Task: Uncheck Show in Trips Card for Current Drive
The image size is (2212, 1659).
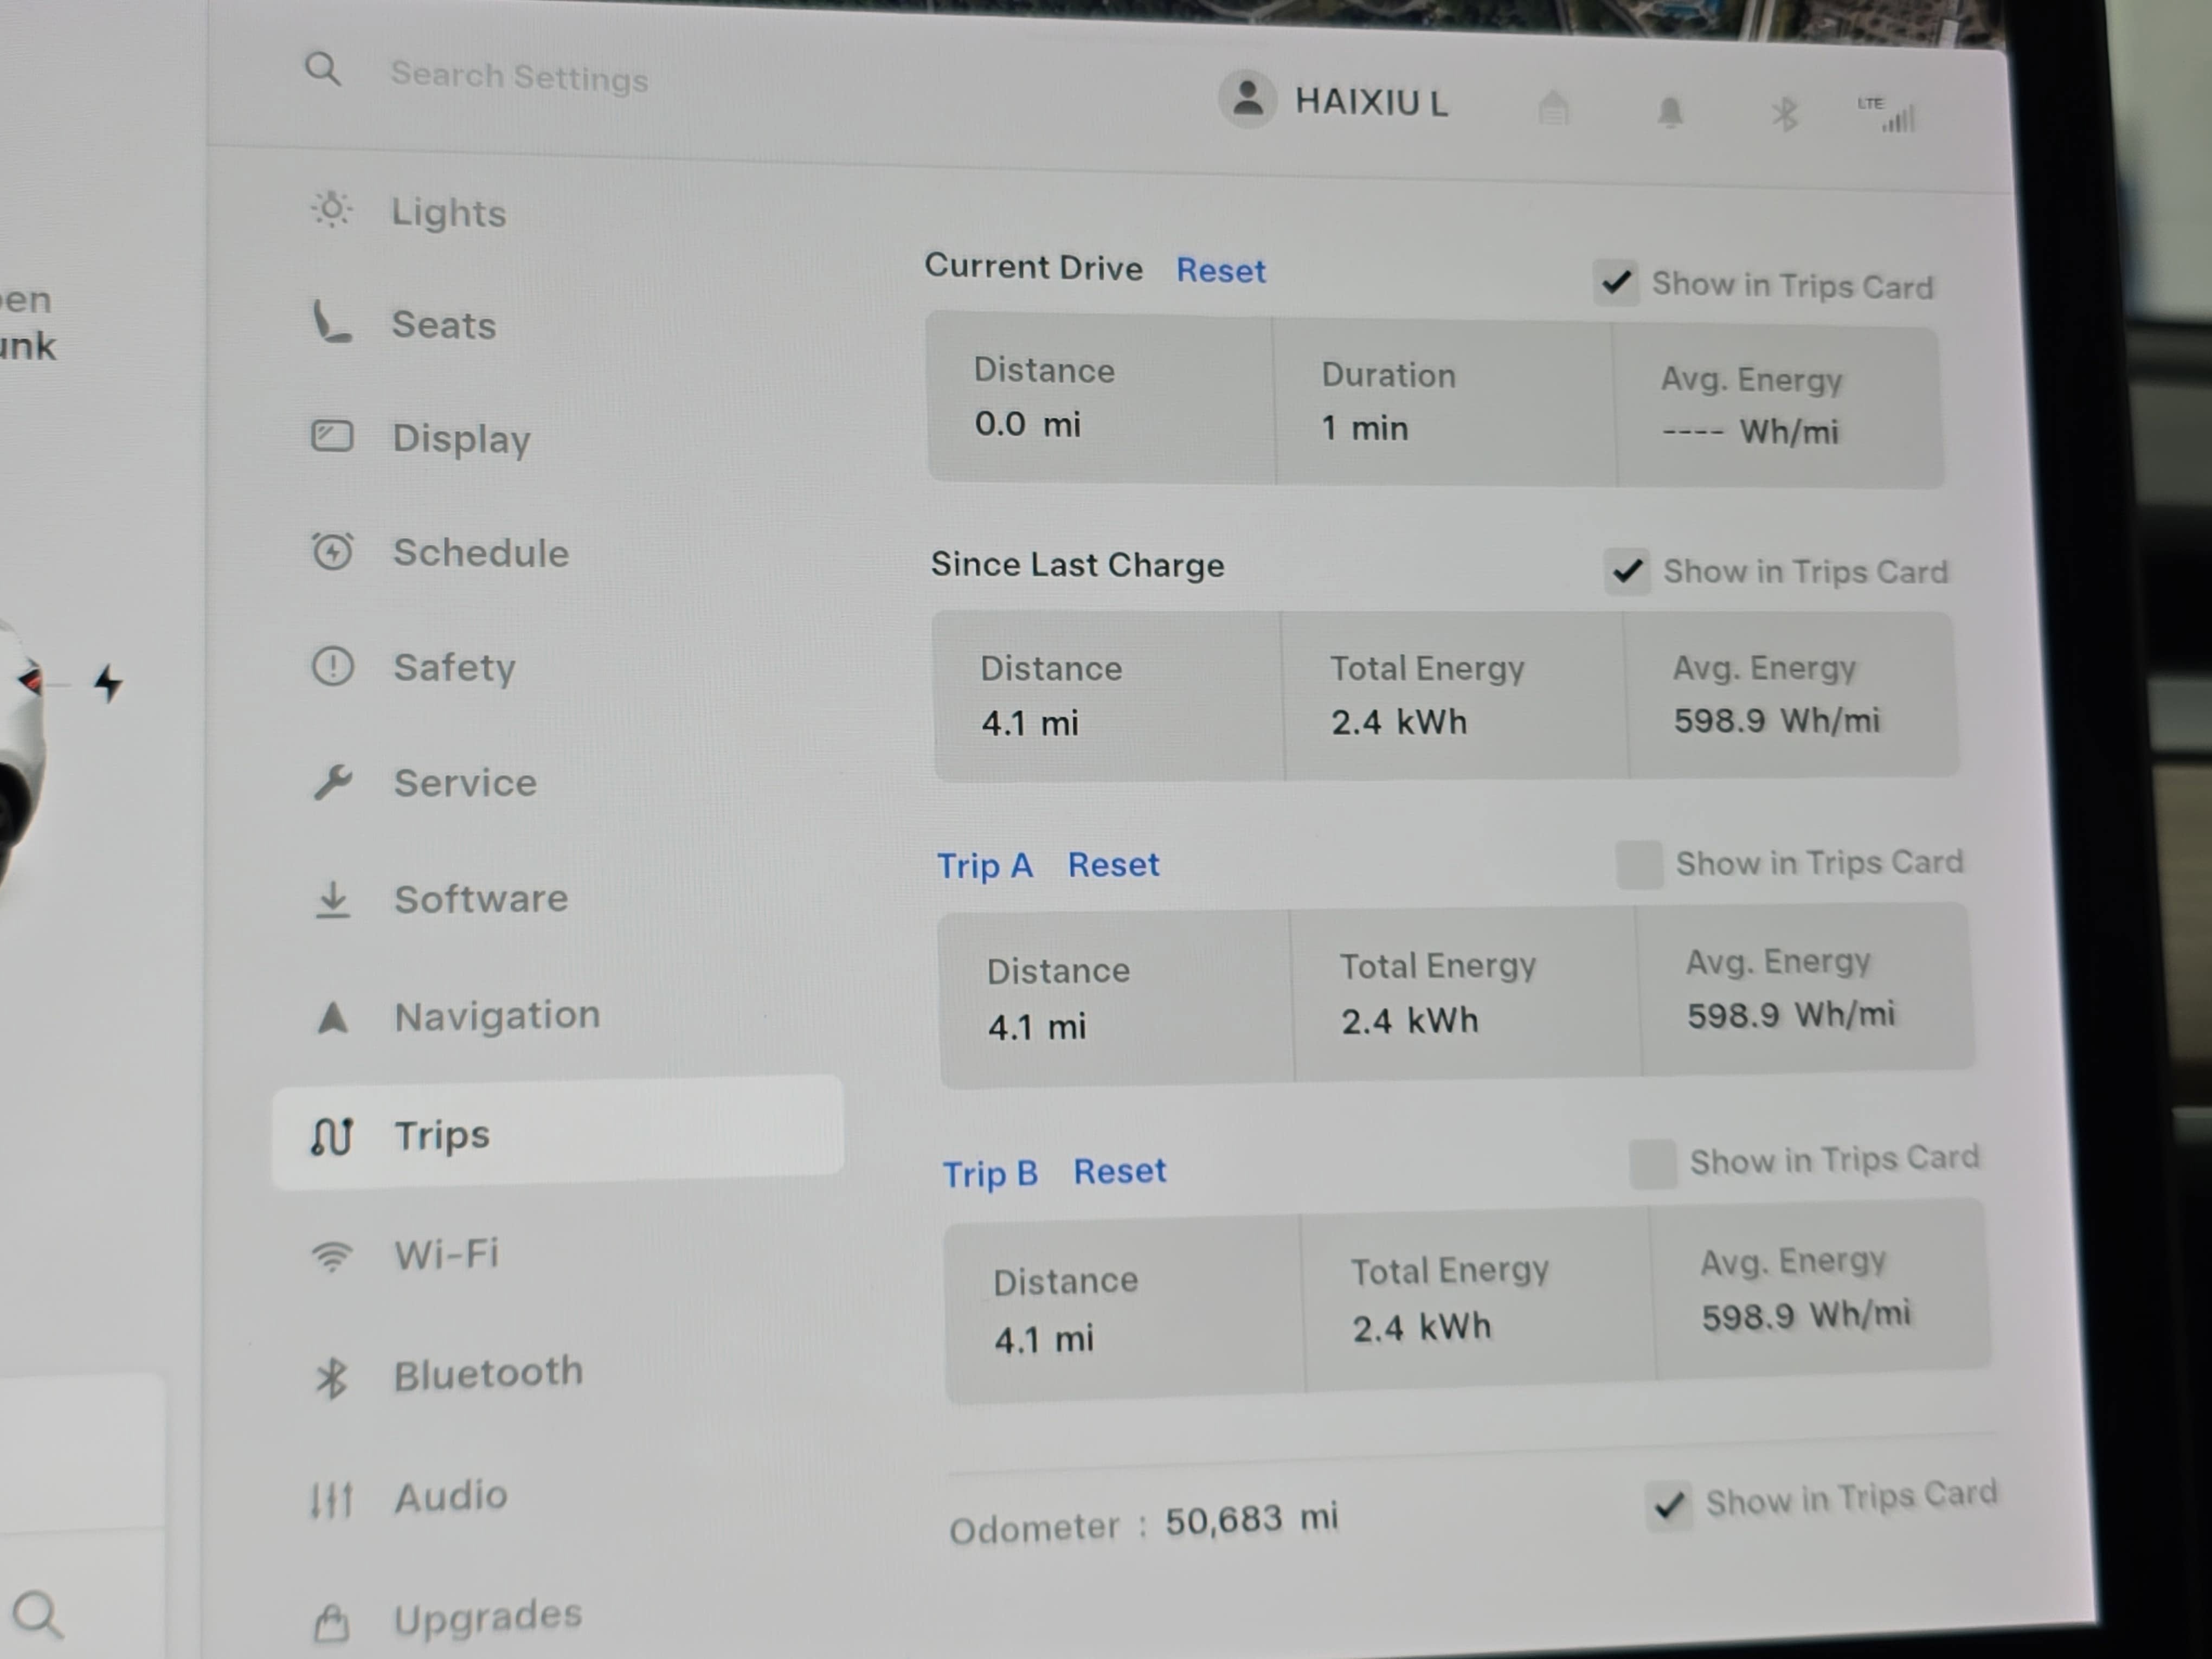Action: click(x=1616, y=283)
